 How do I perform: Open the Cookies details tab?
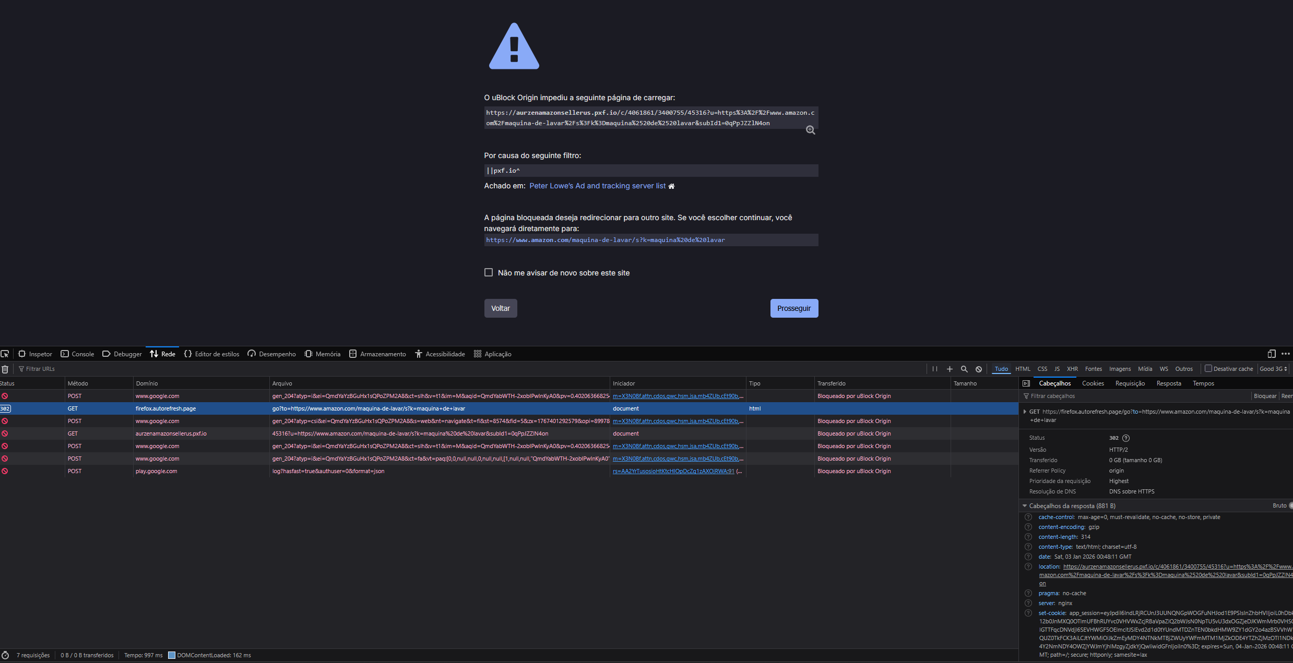(1093, 383)
